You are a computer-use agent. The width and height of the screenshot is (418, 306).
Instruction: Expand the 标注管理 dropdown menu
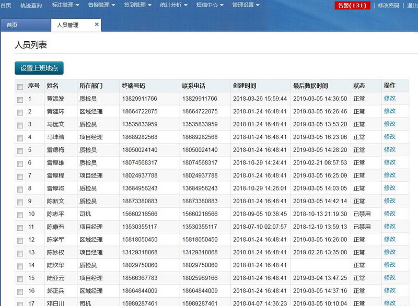tap(66, 5)
